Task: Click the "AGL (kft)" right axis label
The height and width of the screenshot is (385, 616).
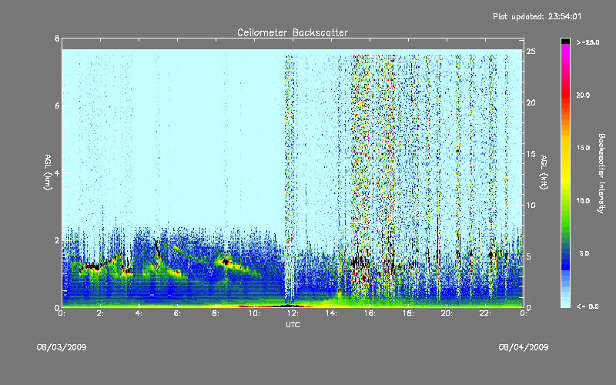Action: click(x=544, y=172)
